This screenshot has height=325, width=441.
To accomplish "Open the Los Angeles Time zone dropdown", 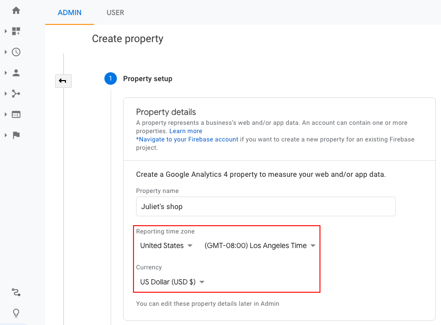I will (260, 245).
